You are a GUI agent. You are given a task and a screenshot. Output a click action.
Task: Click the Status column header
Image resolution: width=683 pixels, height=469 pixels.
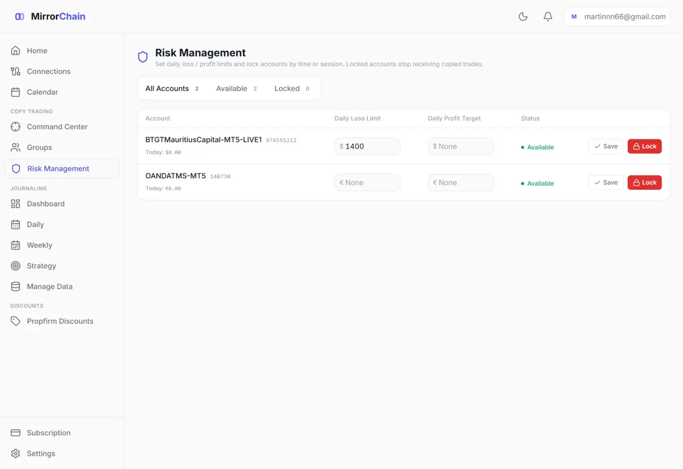(x=530, y=118)
